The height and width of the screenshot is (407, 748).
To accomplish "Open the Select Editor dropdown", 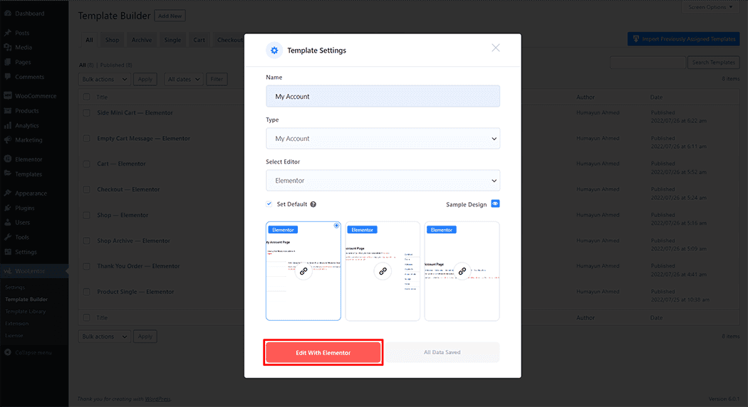I will point(383,181).
